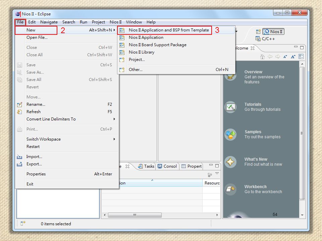Click the Workbench arrow icon
The height and width of the screenshot is (241, 322).
tap(230, 189)
